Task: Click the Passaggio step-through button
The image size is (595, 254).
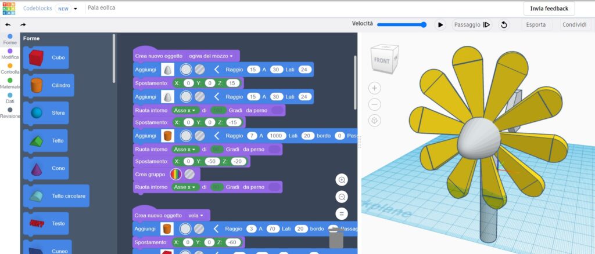Action: (471, 25)
